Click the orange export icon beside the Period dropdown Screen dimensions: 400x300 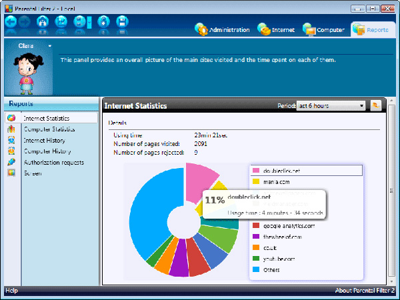376,105
